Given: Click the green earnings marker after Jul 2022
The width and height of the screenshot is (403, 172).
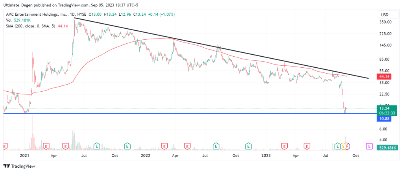Looking at the screenshot, I should coord(216,146).
